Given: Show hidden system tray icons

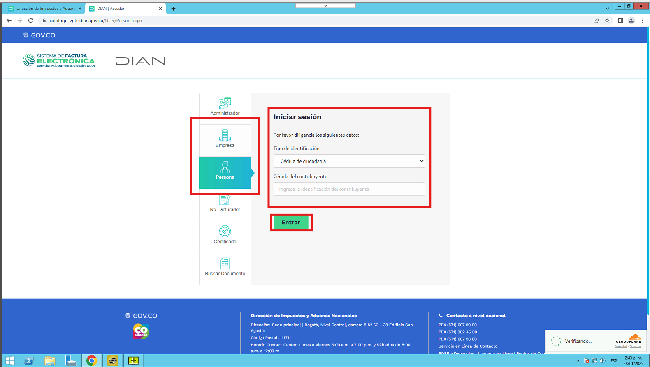Looking at the screenshot, I should pos(578,361).
